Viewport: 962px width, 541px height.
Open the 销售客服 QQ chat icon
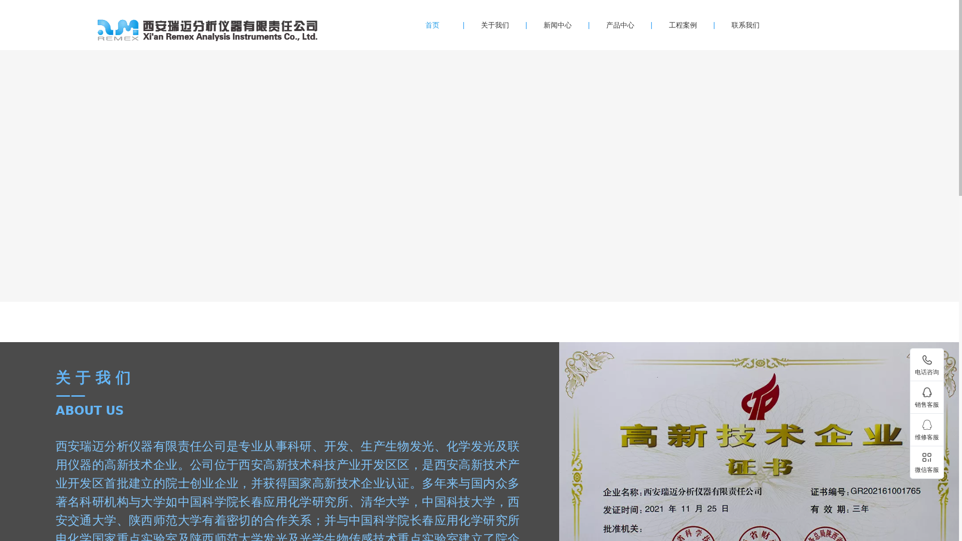click(927, 393)
